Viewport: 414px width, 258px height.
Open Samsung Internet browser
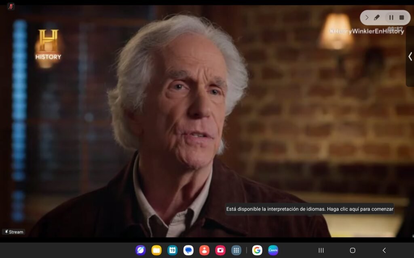[140, 250]
